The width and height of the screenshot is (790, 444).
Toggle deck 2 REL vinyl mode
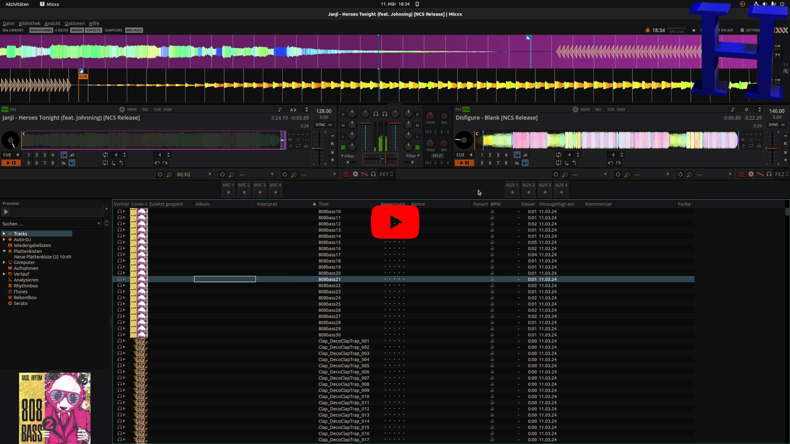[x=598, y=109]
